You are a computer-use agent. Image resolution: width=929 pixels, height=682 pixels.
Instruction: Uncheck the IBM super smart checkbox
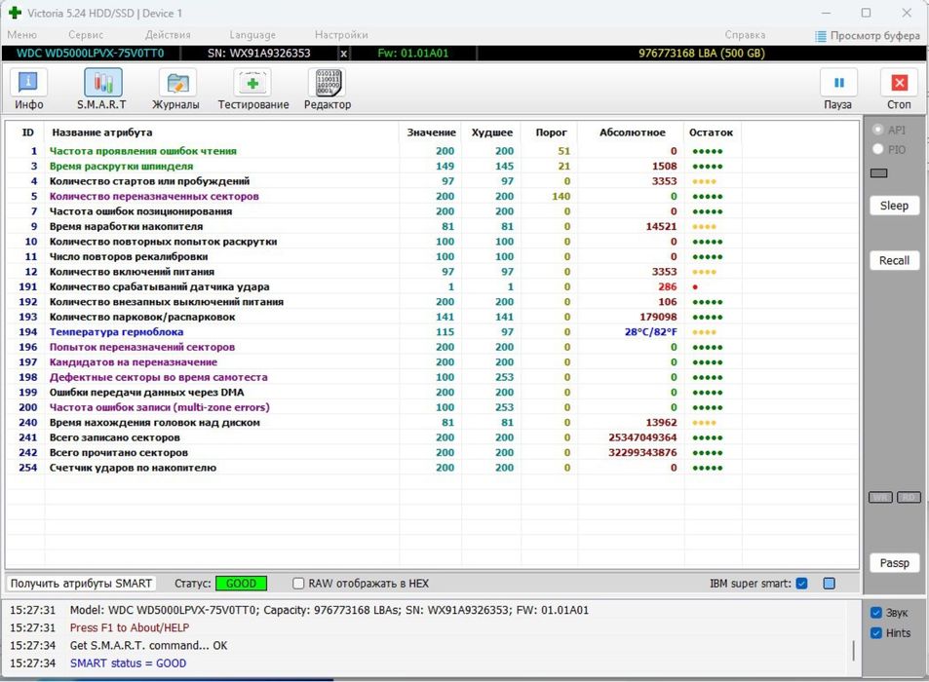coord(801,584)
